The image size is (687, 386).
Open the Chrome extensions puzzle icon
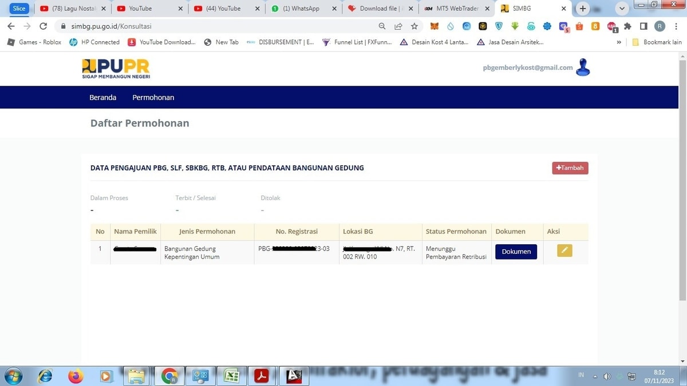point(627,26)
